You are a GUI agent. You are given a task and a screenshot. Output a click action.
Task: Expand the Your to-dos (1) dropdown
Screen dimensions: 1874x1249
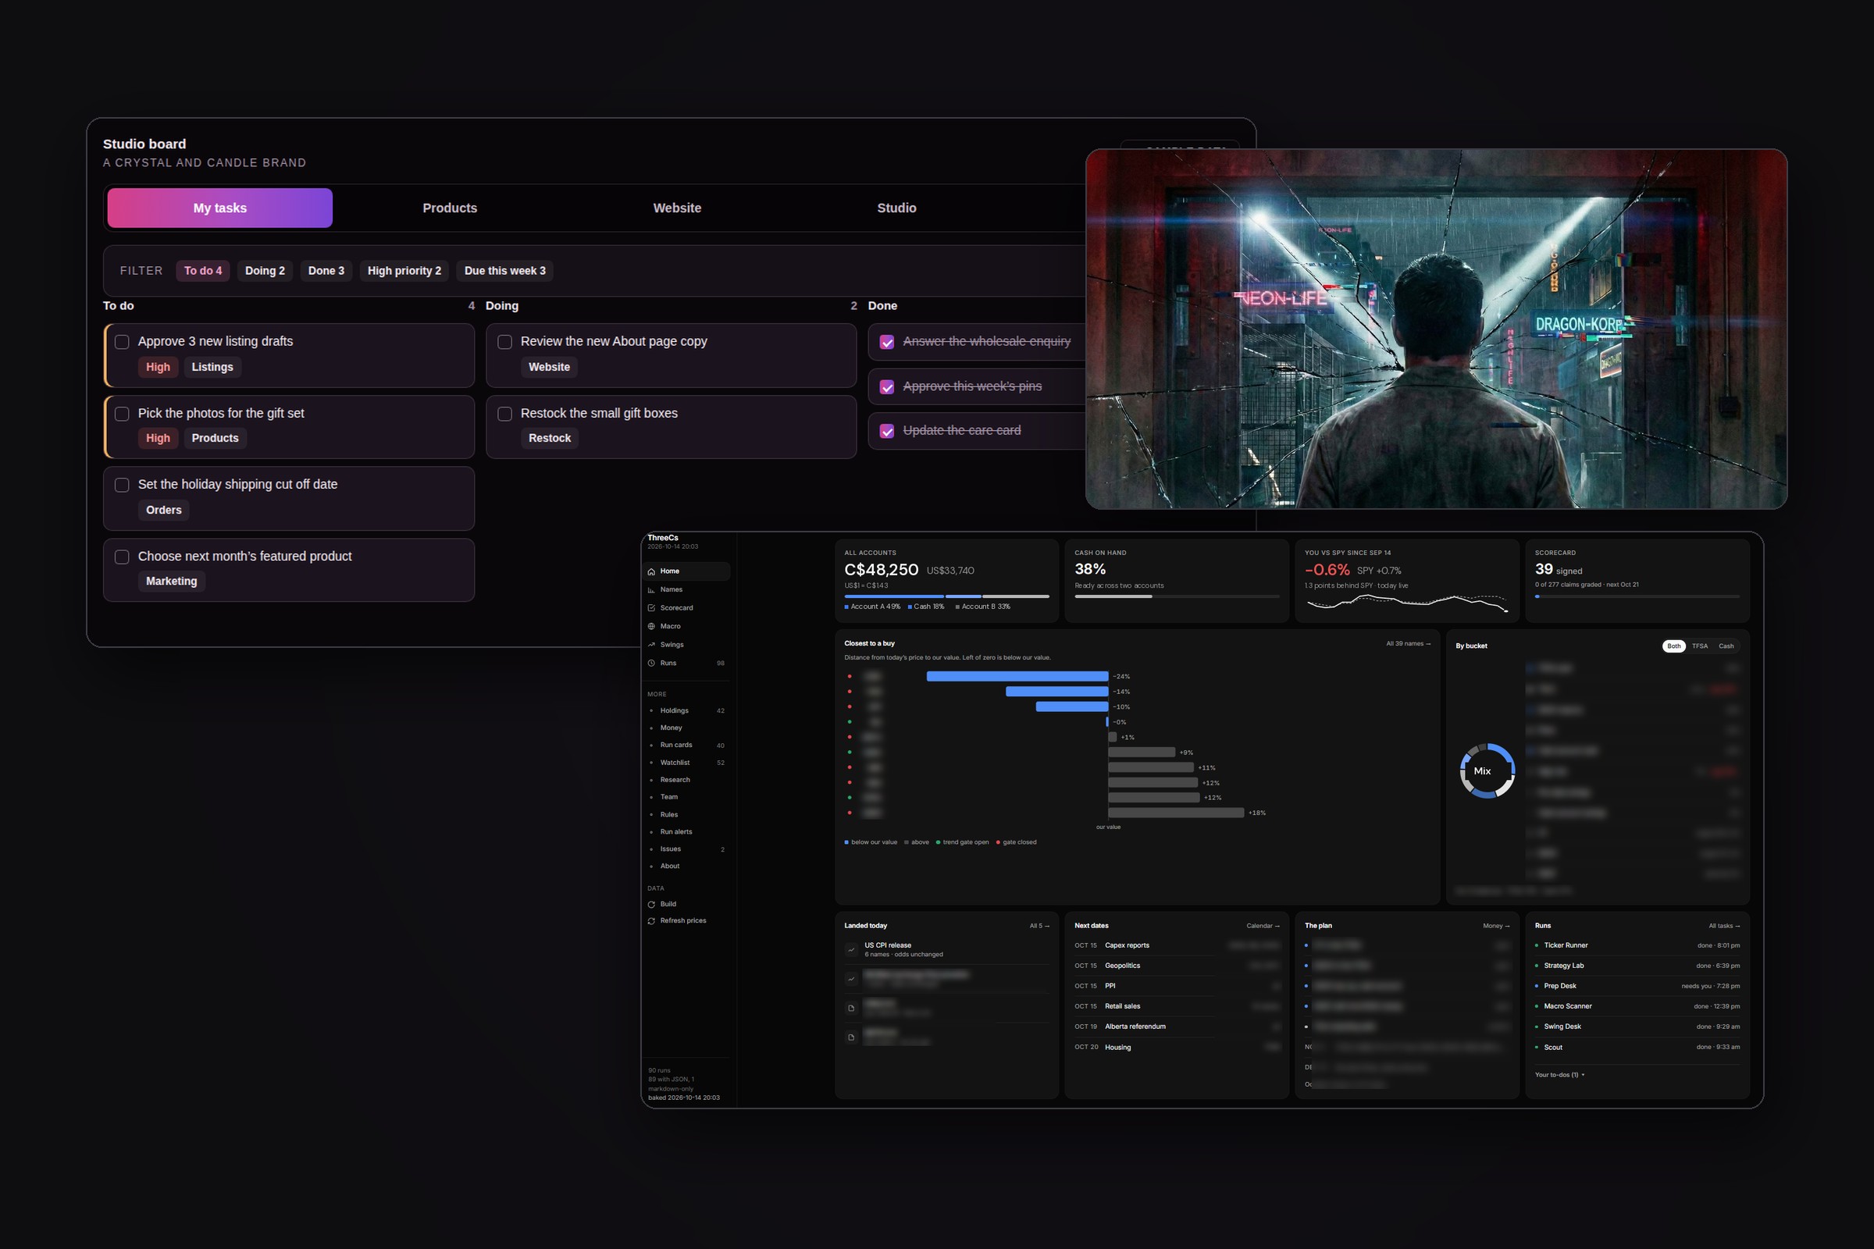tap(1559, 1075)
